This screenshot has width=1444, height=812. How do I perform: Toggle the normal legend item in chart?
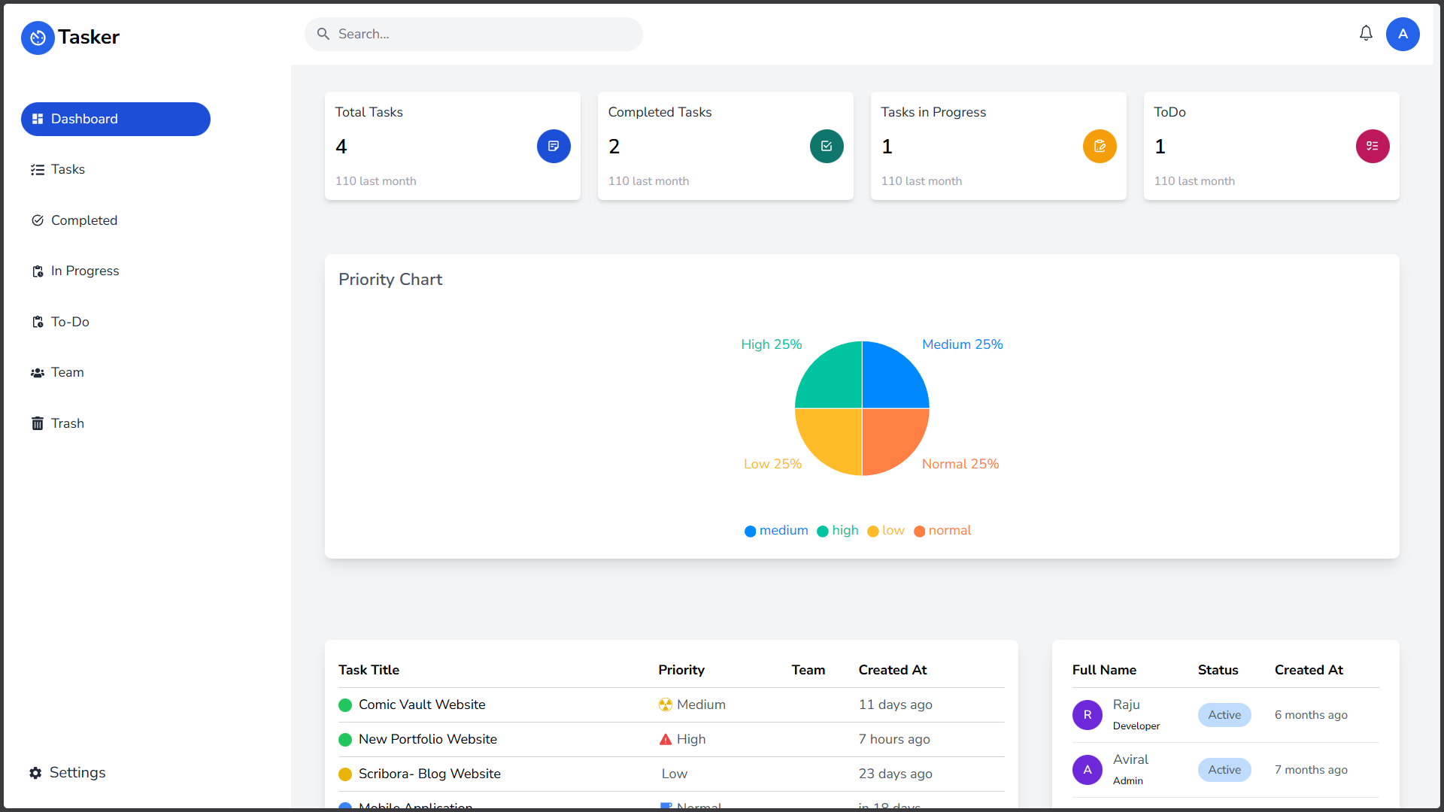[942, 531]
